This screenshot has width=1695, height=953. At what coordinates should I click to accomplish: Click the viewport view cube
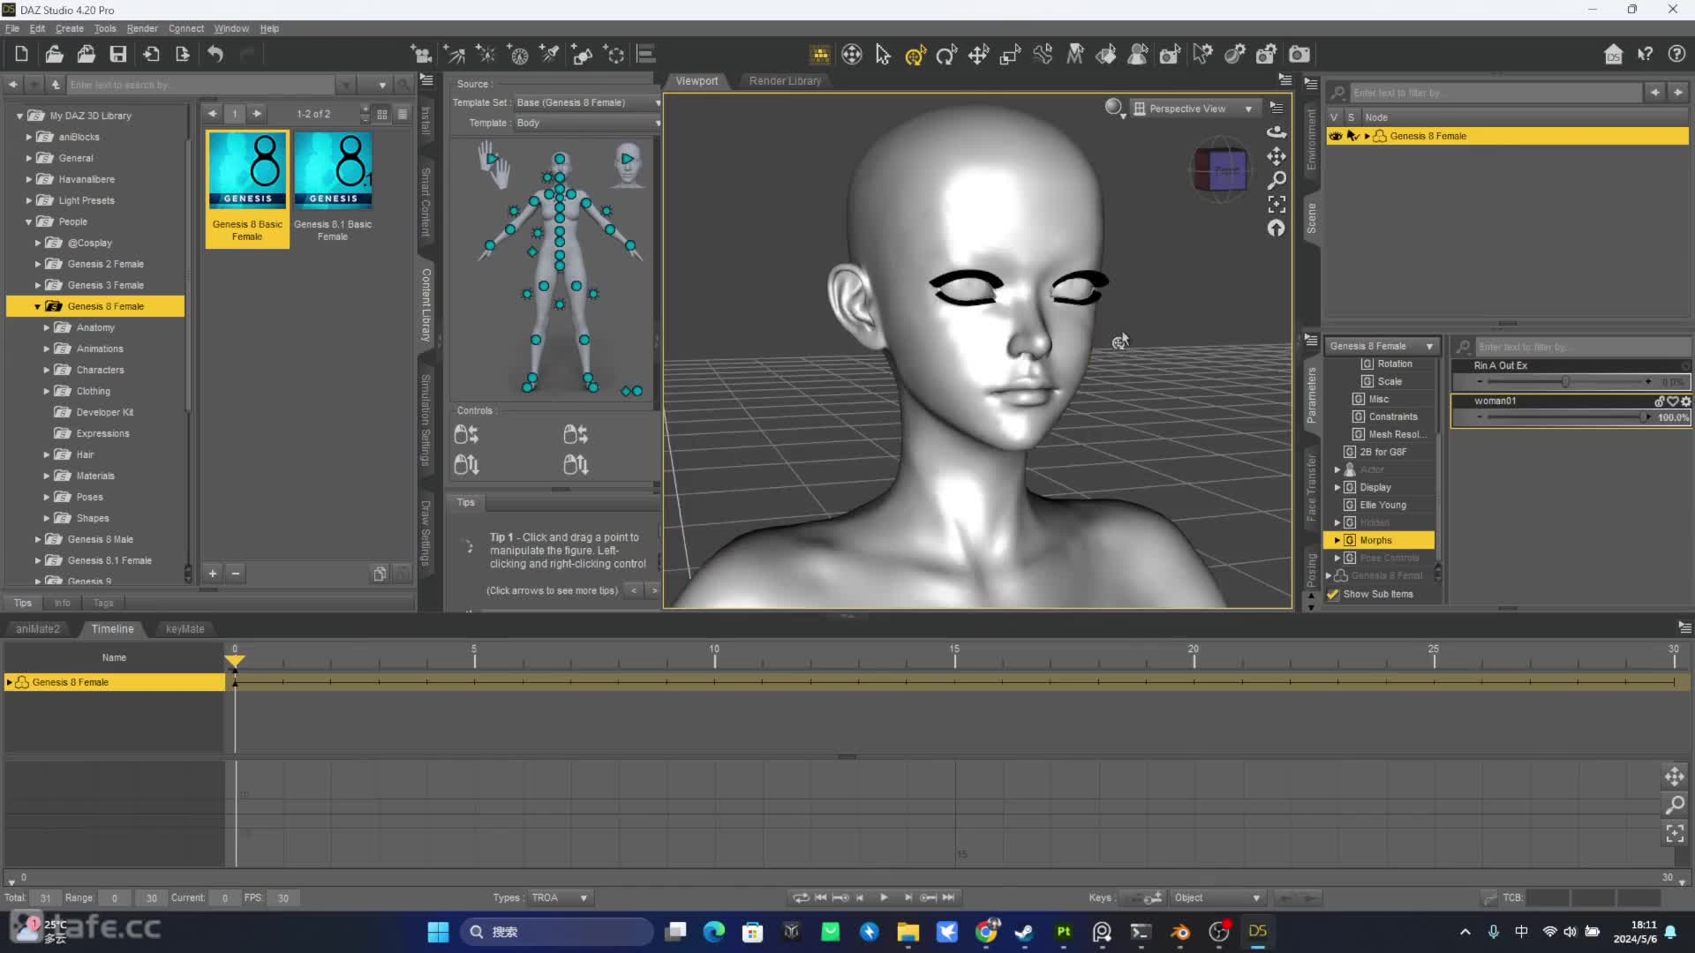[x=1220, y=170]
